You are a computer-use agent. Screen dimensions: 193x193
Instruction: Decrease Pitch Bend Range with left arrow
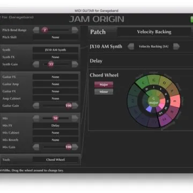pos(36,30)
